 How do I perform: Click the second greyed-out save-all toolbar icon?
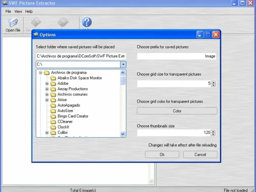pyautogui.click(x=63, y=22)
